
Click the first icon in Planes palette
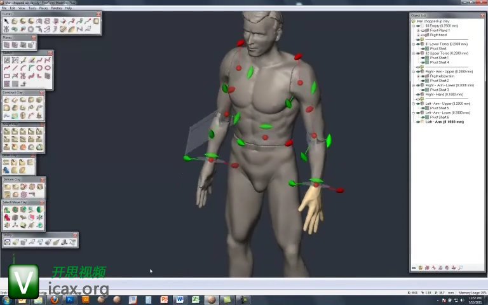click(6, 45)
